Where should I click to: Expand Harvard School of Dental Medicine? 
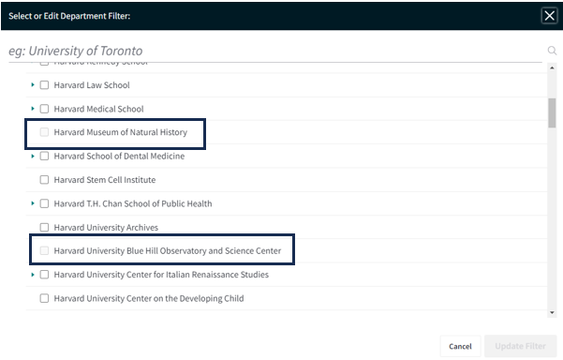tap(33, 156)
